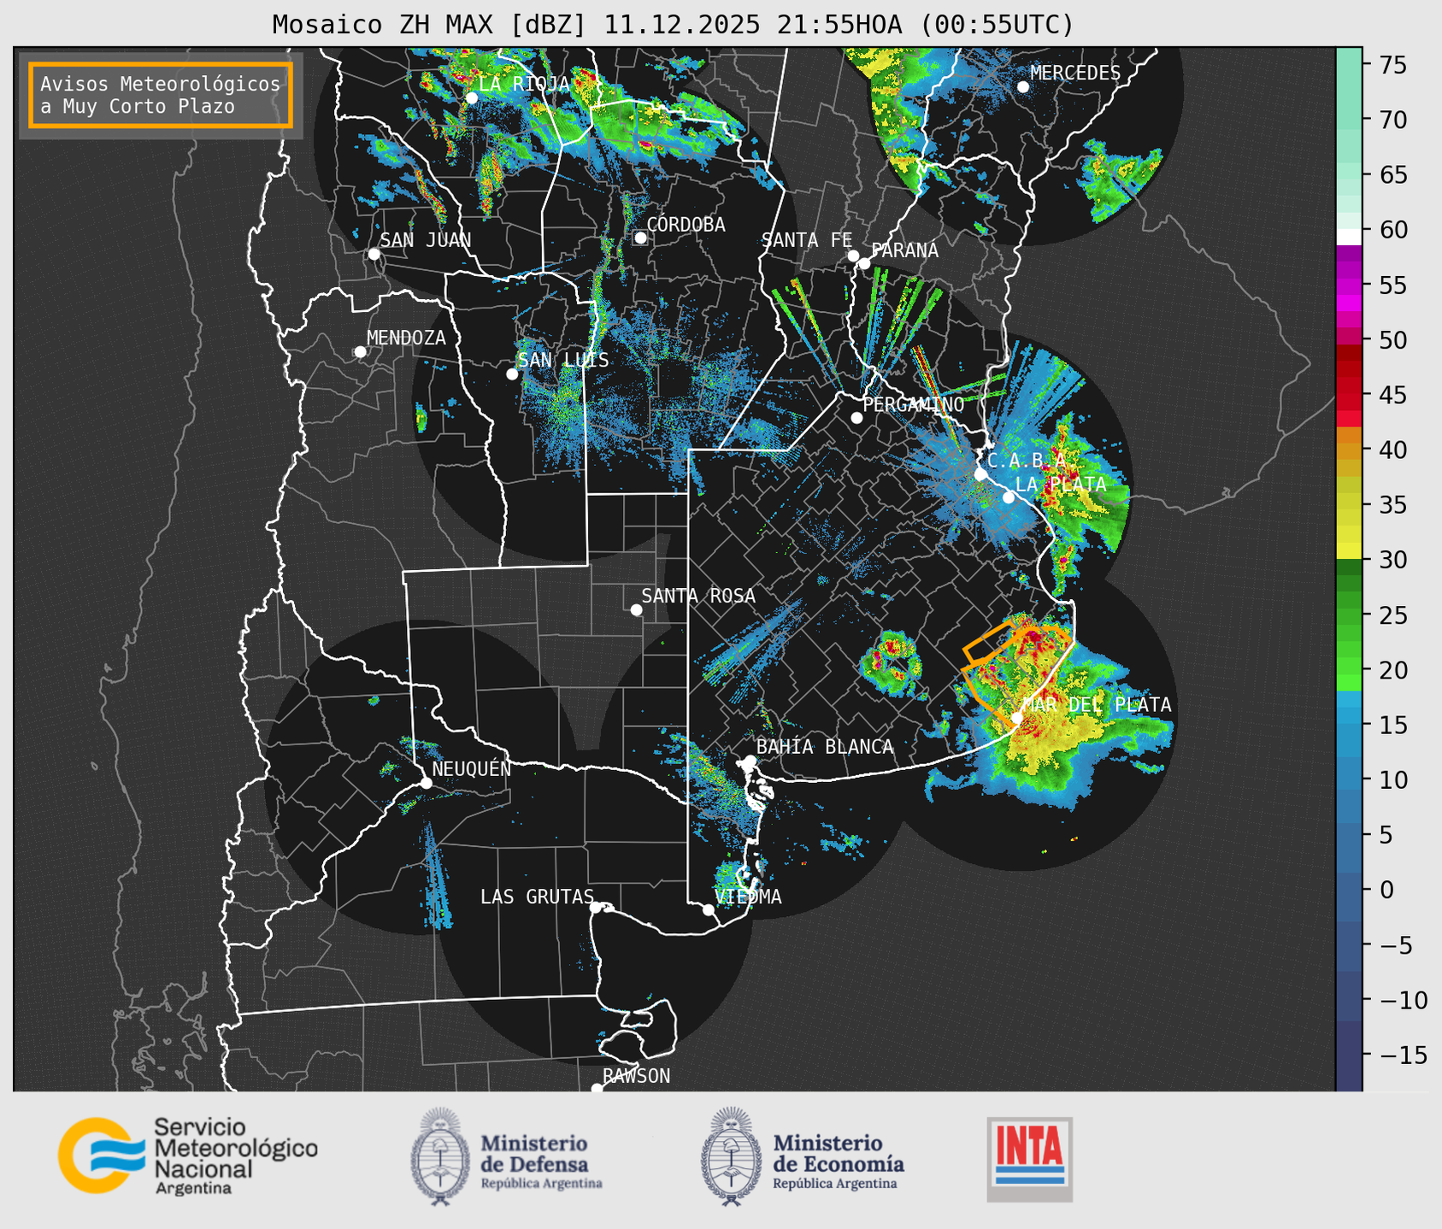Select the Mendoza city marker
1442x1229 pixels.
point(360,352)
